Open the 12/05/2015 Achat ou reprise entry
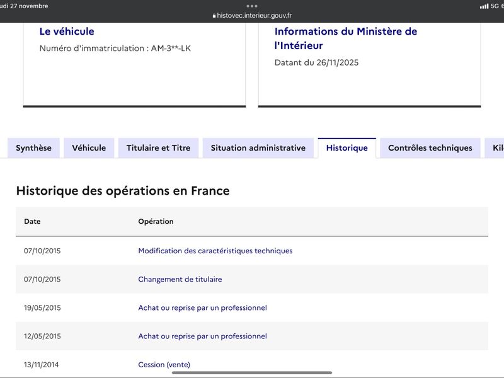504x378 pixels. 202,336
